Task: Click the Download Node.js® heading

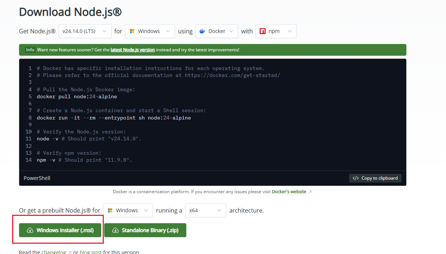Action: tap(70, 12)
